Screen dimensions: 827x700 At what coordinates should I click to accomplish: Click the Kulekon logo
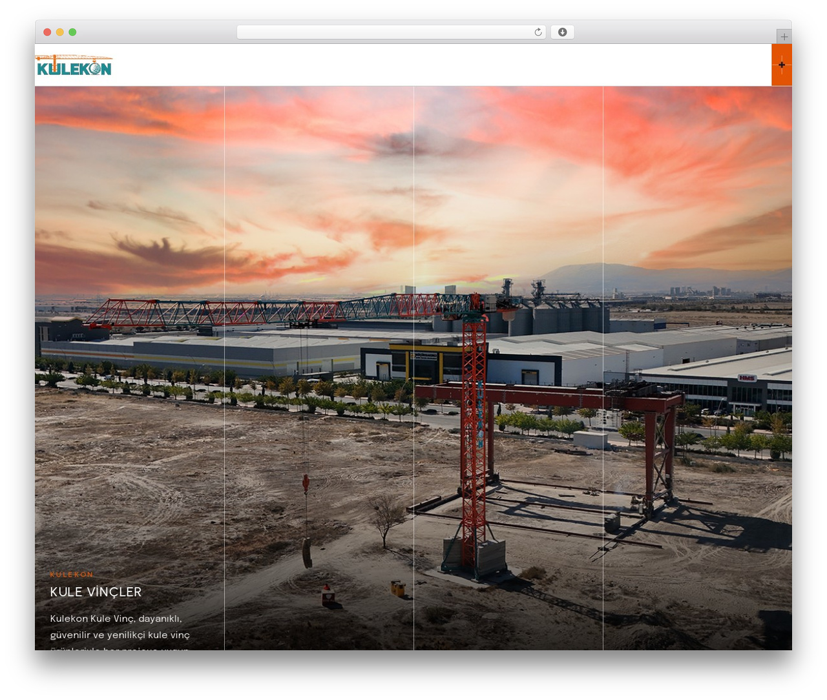[x=74, y=65]
